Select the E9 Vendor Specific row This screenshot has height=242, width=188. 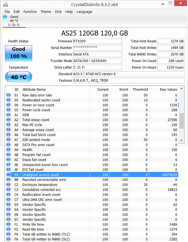pos(92,204)
